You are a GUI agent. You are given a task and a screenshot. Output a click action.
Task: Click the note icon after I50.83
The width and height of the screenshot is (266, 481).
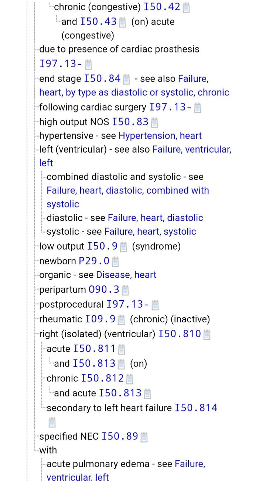[154, 122]
